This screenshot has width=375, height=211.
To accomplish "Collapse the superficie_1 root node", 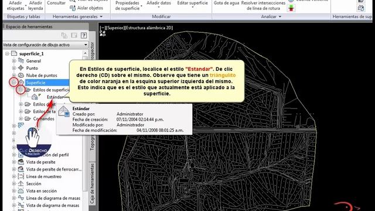I will point(7,53).
